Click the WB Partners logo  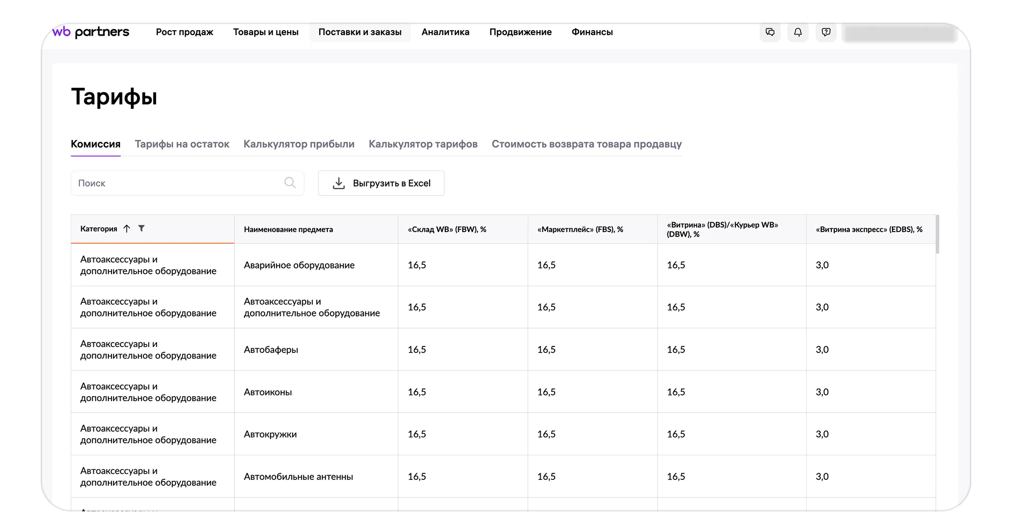click(91, 32)
